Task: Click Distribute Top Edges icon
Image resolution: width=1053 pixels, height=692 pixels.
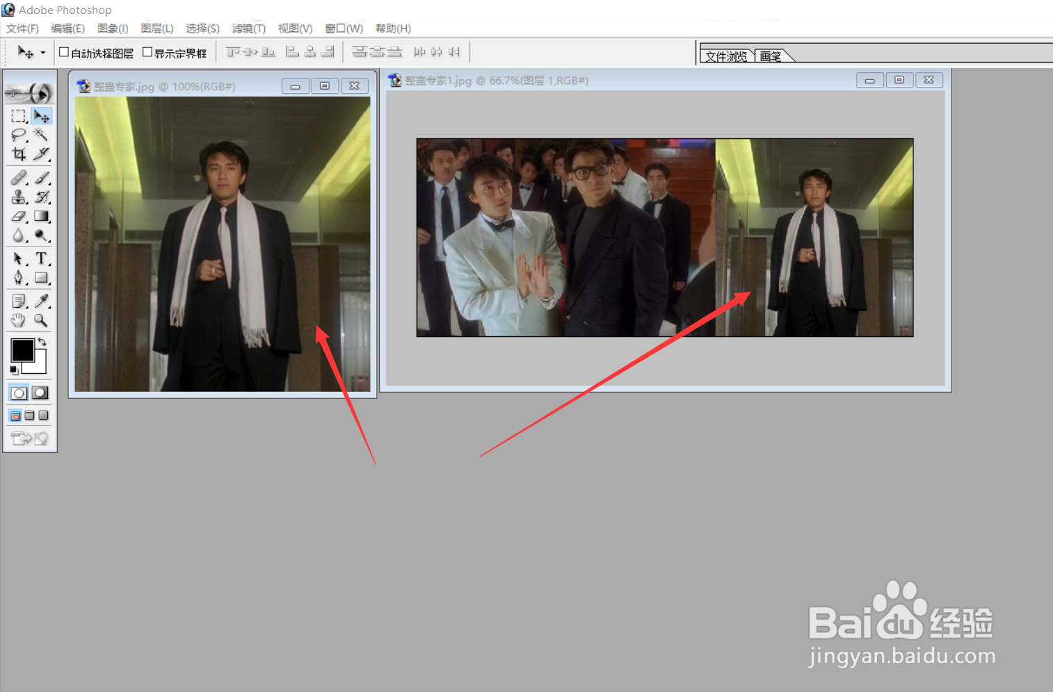Action: (x=360, y=52)
